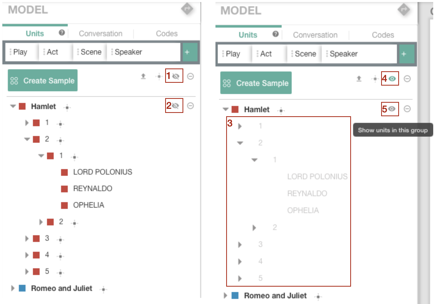Click red color swatch beside OPHELIA
The width and height of the screenshot is (435, 304).
pos(64,205)
